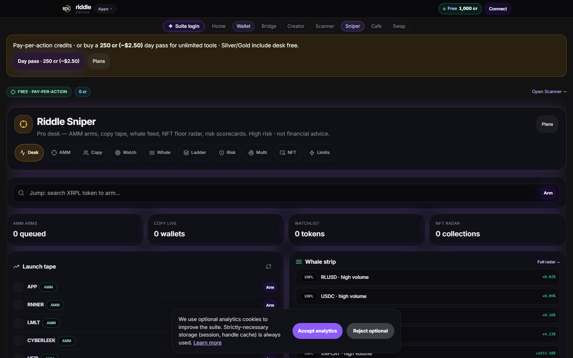The height and width of the screenshot is (358, 573).
Task: Switch to the NFT tab
Action: pyautogui.click(x=288, y=153)
